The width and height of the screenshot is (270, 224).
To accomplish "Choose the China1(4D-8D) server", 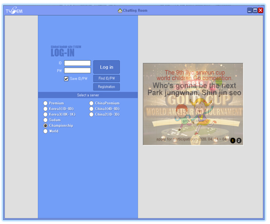I will point(92,109).
